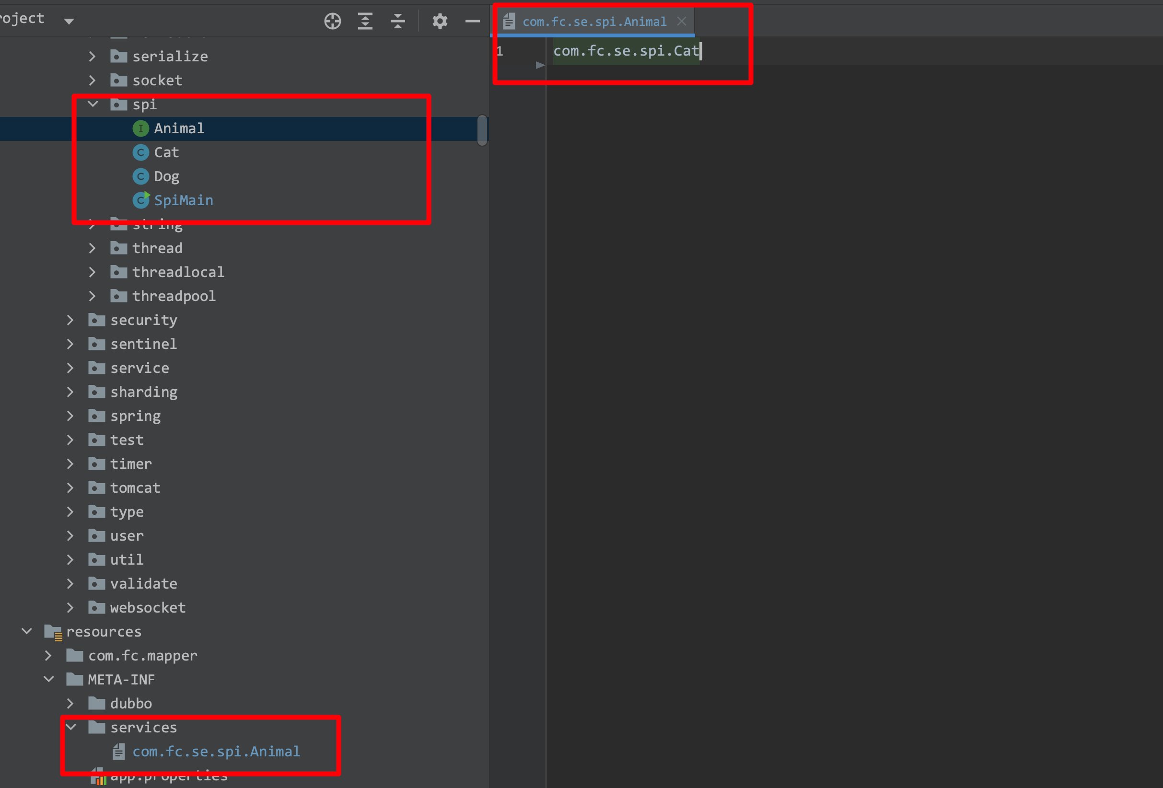This screenshot has height=788, width=1163.
Task: Click the SpiMain runnable class icon
Action: (x=141, y=200)
